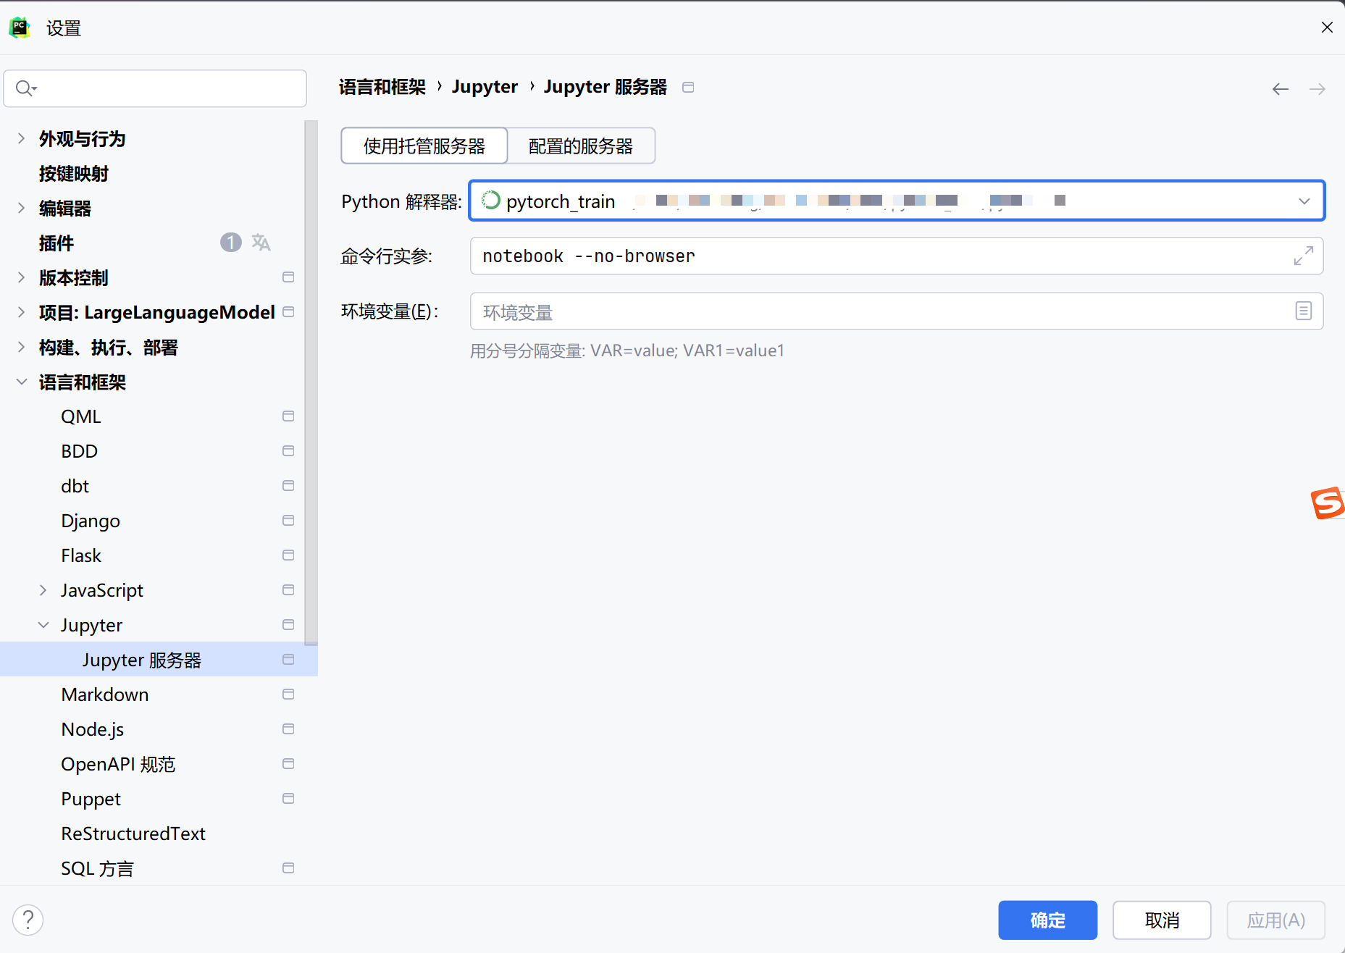
Task: Select Puppet in the settings tree
Action: (x=91, y=799)
